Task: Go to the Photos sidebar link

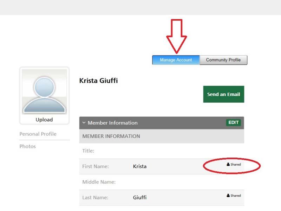Action: tap(28, 146)
